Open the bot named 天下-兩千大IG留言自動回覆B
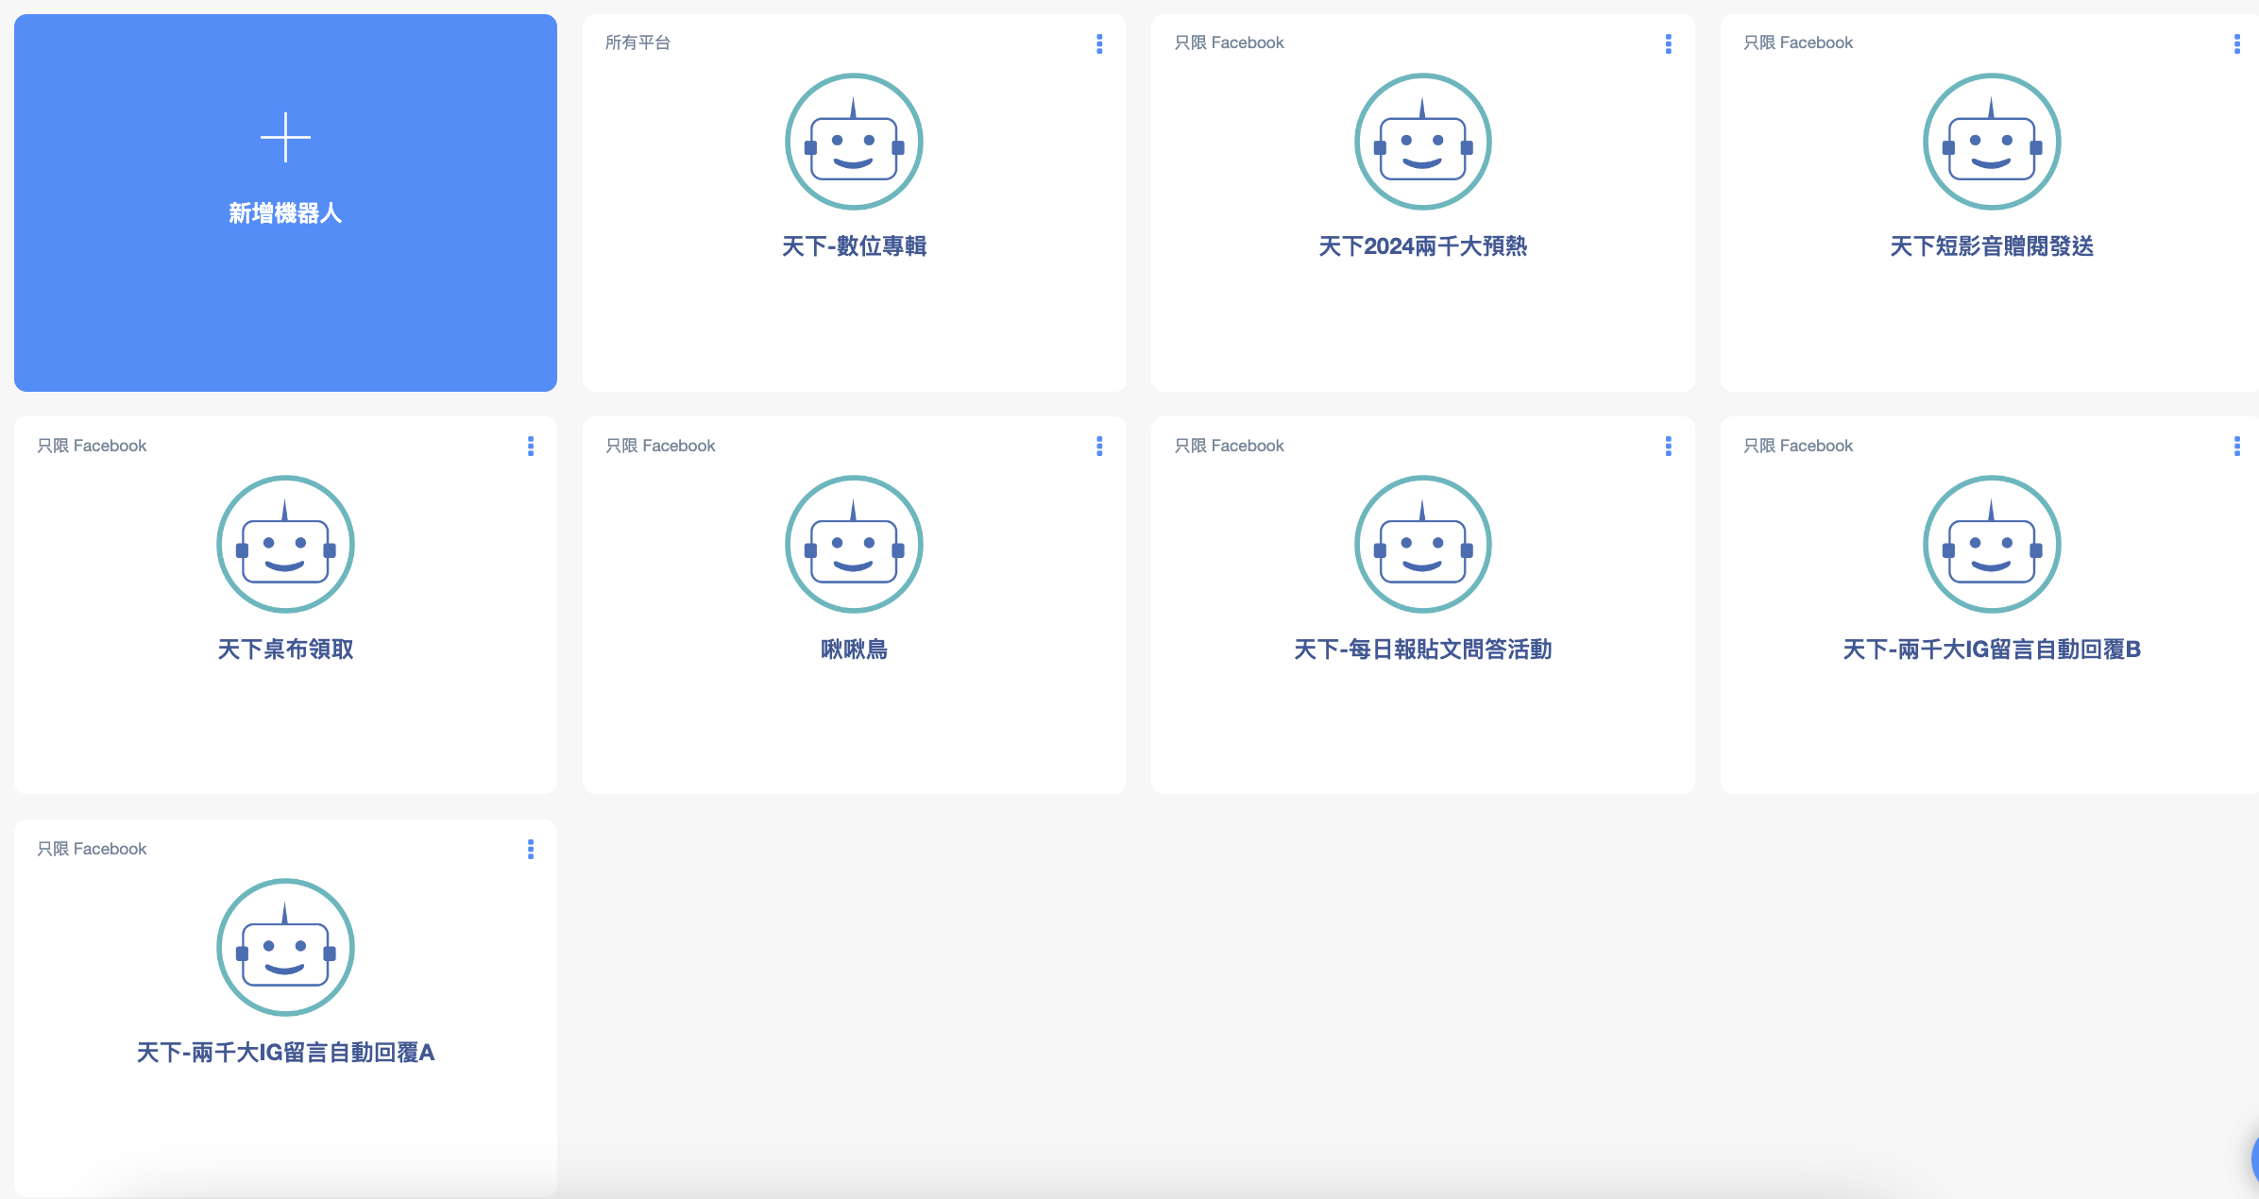This screenshot has width=2259, height=1199. 1993,650
